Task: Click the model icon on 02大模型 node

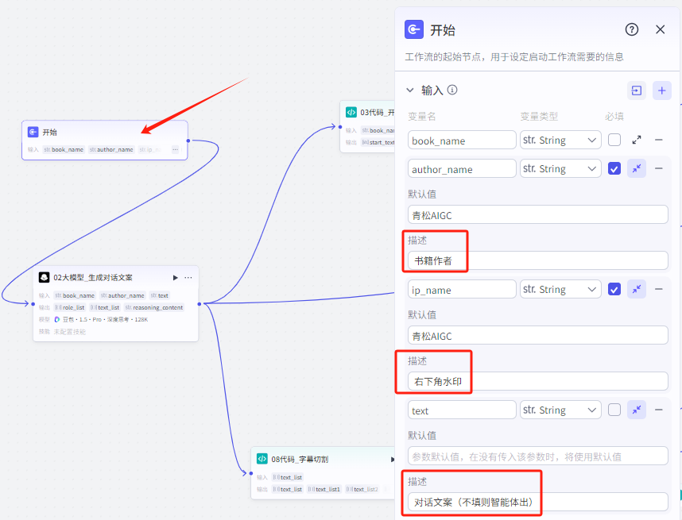Action: (x=45, y=277)
